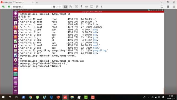This screenshot has width=177, height=100.
Task: Click the file transfer icon in AnyDesk toolbar
Action: [71, 7]
